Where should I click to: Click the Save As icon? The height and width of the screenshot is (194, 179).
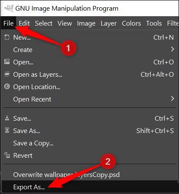point(7,130)
